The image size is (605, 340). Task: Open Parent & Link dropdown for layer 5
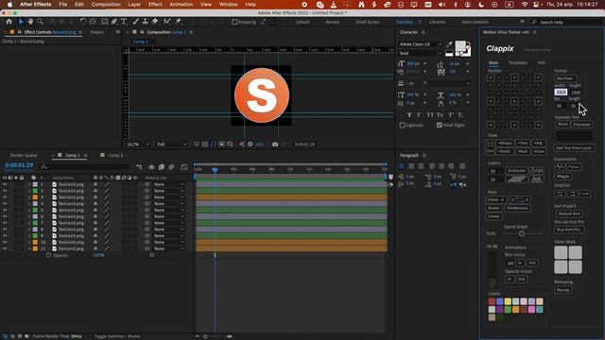pos(168,210)
